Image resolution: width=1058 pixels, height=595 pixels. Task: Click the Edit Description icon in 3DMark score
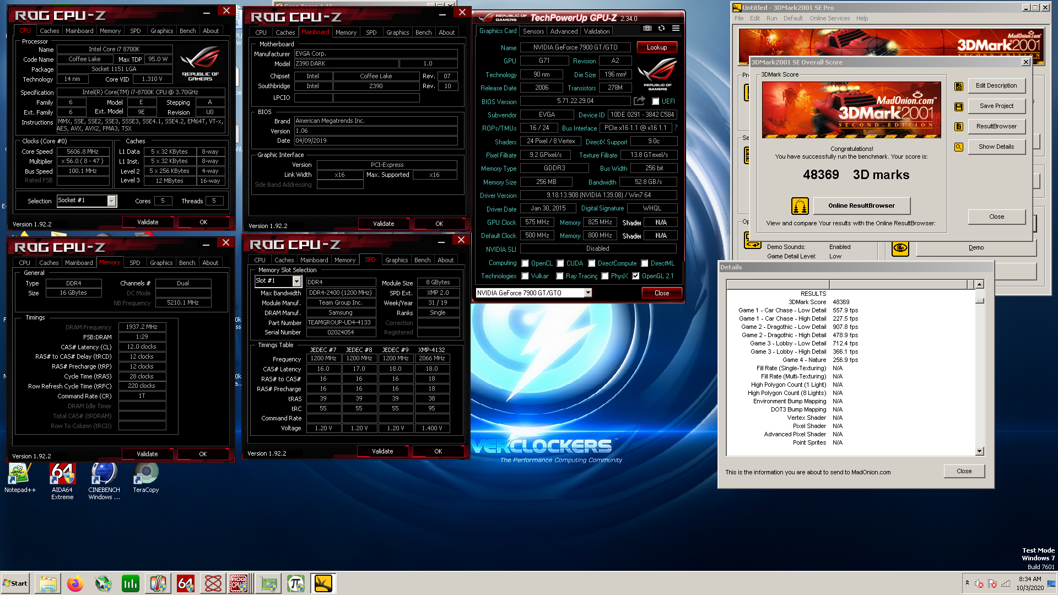click(x=959, y=86)
